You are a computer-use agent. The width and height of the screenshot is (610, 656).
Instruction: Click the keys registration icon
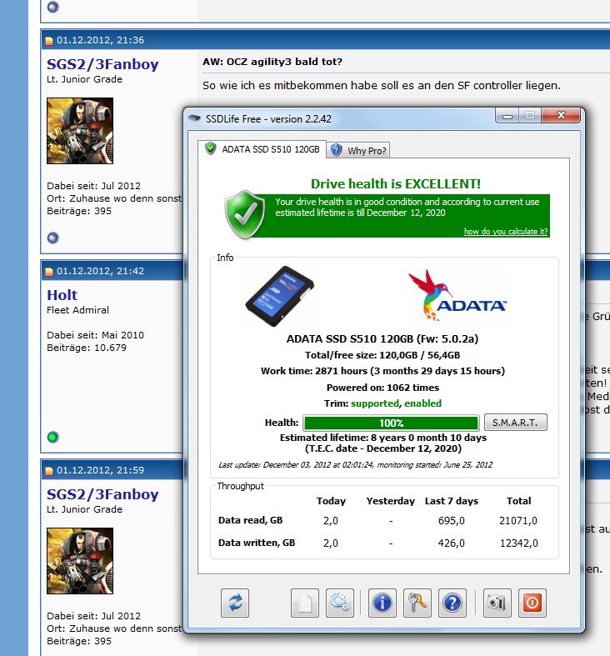point(417,603)
